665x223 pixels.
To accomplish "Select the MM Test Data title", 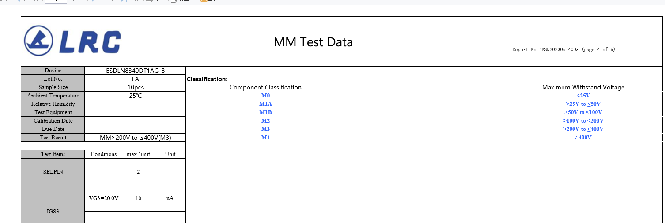I will click(x=313, y=42).
